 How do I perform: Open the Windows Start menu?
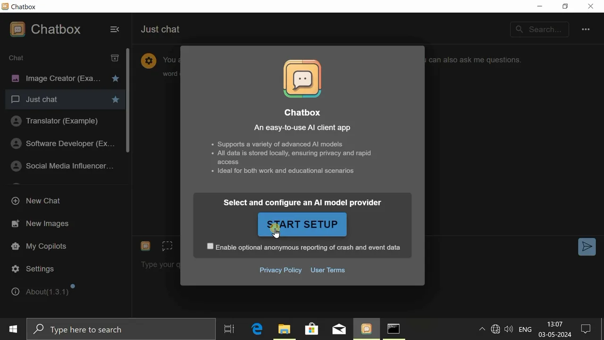coord(13,329)
